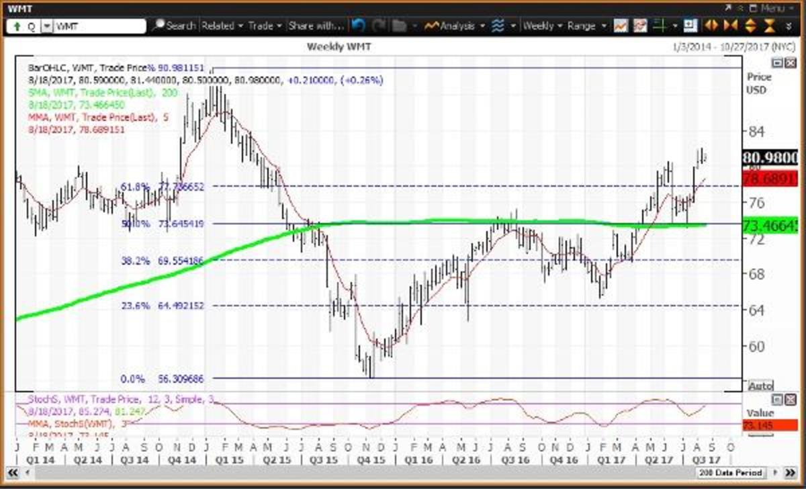
Task: Click the 23.6% 64.492152 Fibonacci label
Action: click(x=161, y=305)
